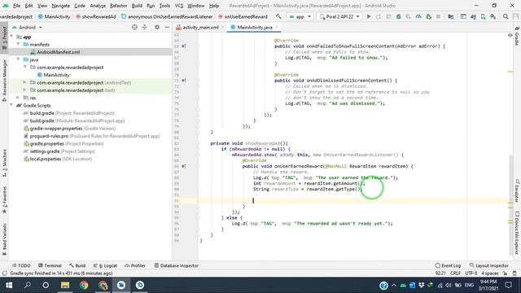This screenshot has height=293, width=521.
Task: Open the Terminal tool window
Action: point(50,265)
